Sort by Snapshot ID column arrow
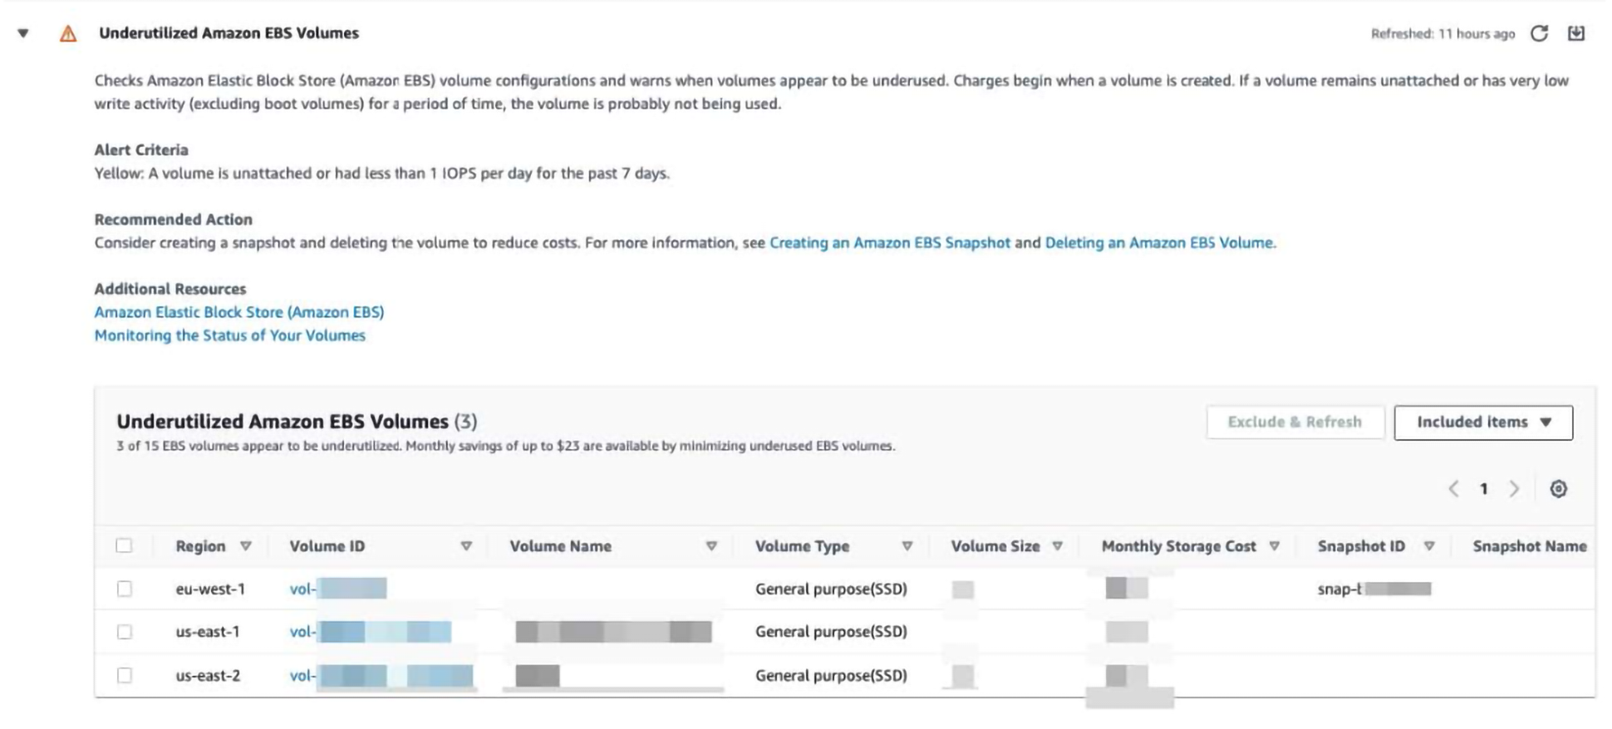Screen dimensions: 1612x729 tap(1429, 546)
